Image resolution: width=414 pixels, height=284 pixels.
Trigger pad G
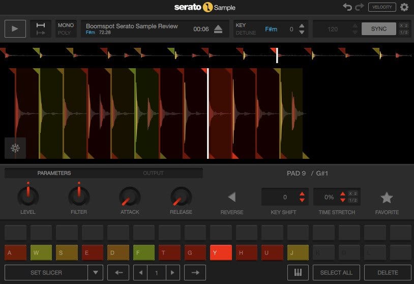[x=195, y=252]
